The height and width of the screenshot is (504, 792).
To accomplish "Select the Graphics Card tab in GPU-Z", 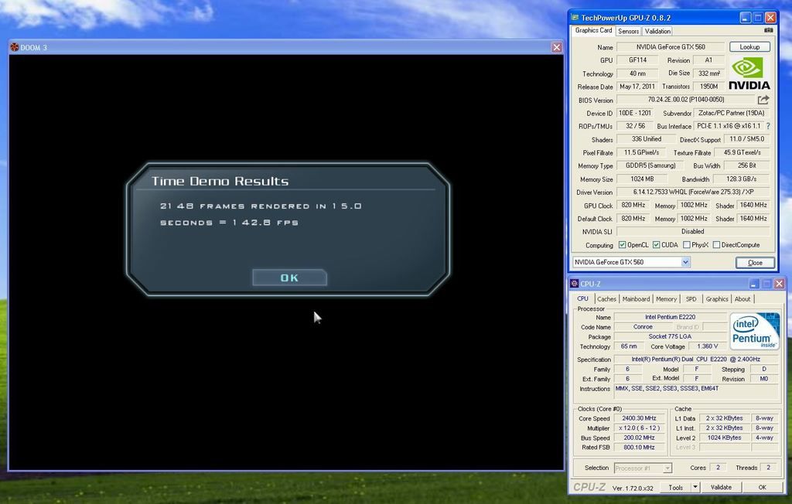I will click(593, 30).
